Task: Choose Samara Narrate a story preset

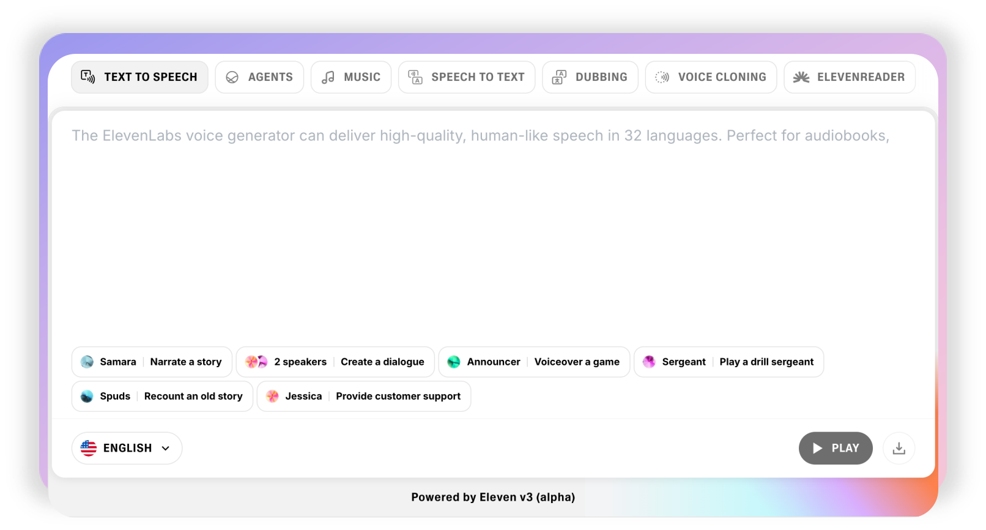Action: point(152,362)
